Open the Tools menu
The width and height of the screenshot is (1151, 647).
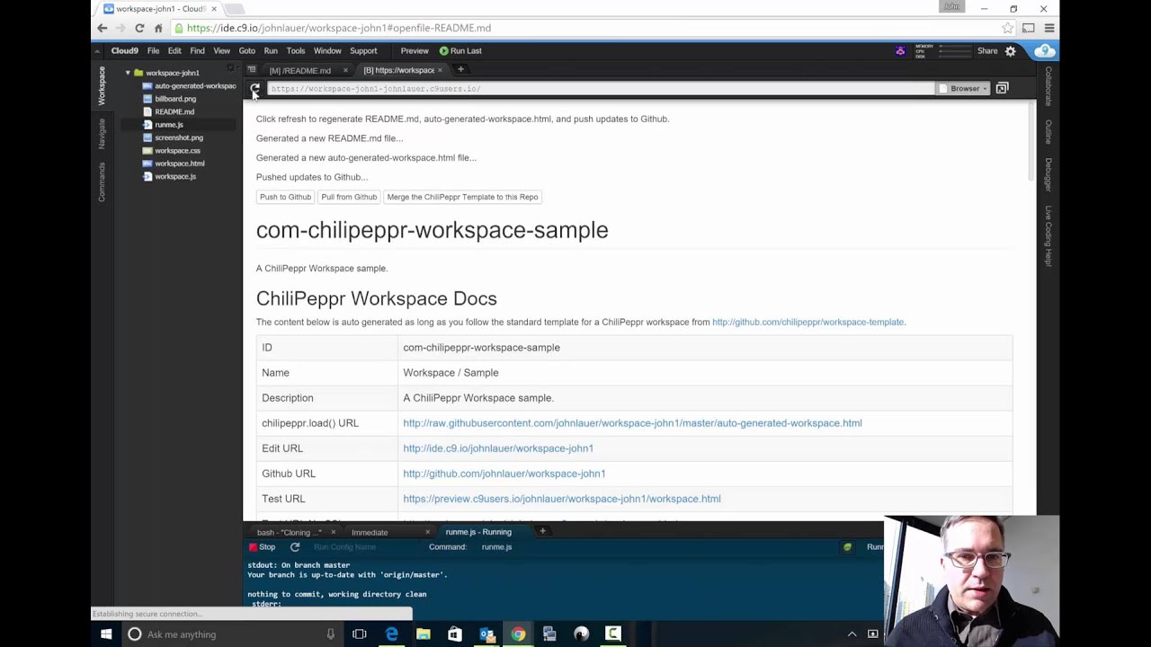click(x=295, y=51)
